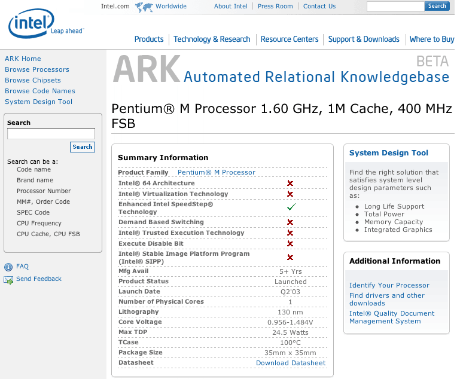Click the FAQ info icon
The width and height of the screenshot is (463, 379).
[x=8, y=267]
